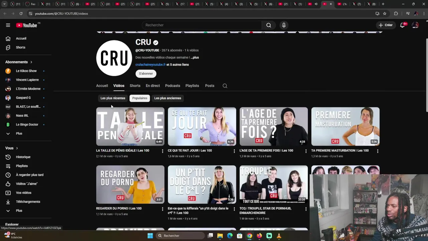The width and height of the screenshot is (428, 241).
Task: Open more options for TA PREMIERE MASTURBATION video
Action: point(378,151)
